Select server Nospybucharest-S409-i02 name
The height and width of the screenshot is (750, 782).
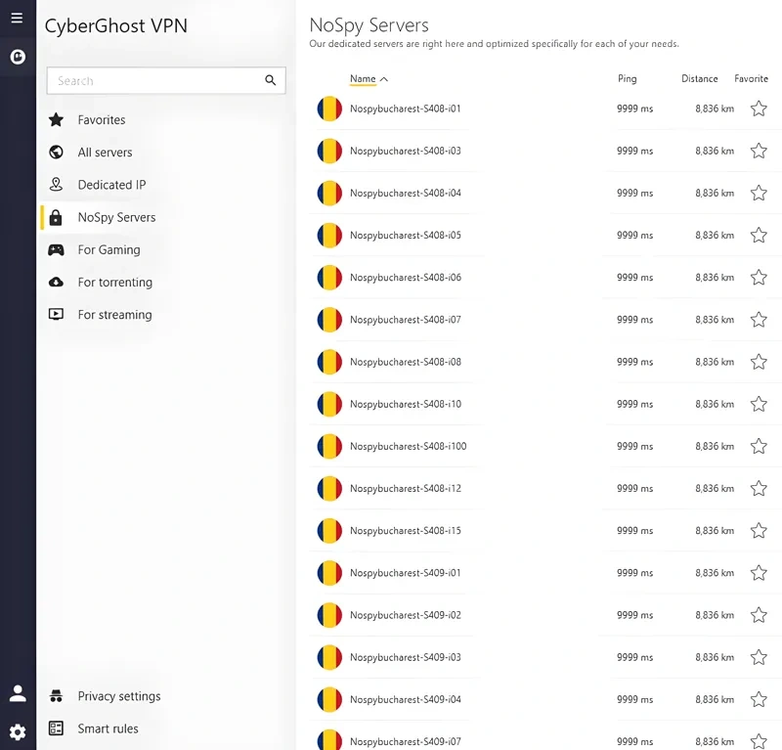tap(406, 615)
